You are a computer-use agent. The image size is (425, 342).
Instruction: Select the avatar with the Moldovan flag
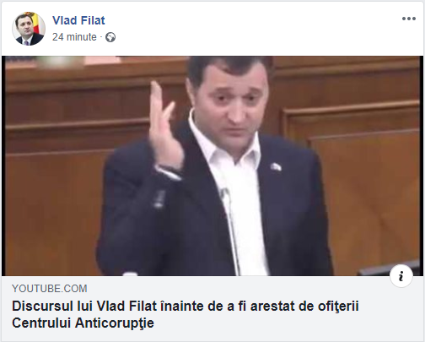29,29
